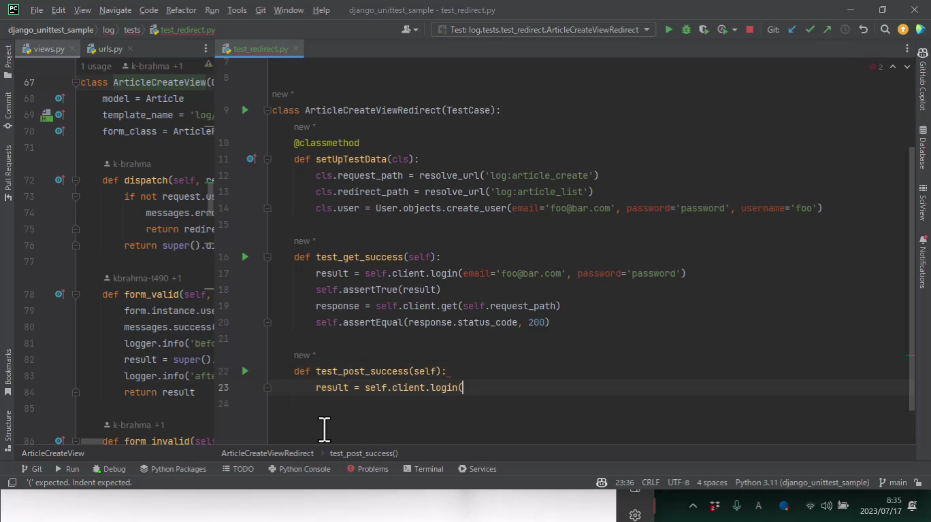The width and height of the screenshot is (931, 522).
Task: Open Search Everywhere magnifier icon
Action: click(885, 29)
